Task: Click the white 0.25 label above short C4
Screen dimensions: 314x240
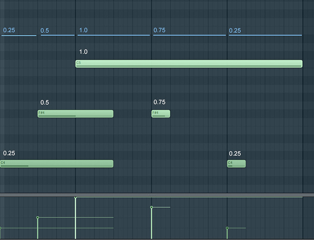Action: coord(235,154)
